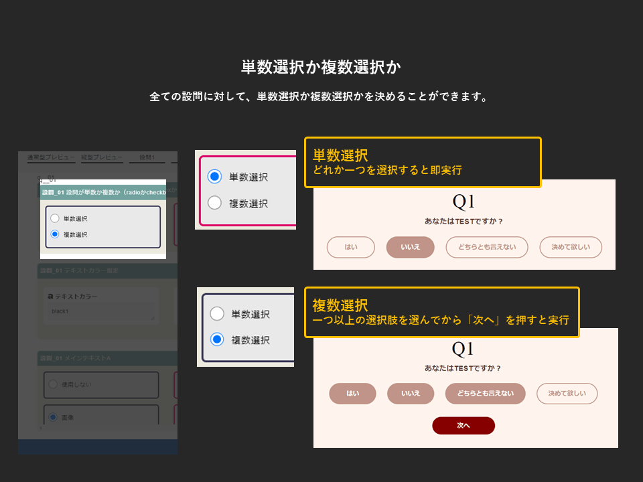643x482 pixels.
Task: Toggle どちらとも言えない in the multiple-selection Q1 example
Action: (485, 394)
